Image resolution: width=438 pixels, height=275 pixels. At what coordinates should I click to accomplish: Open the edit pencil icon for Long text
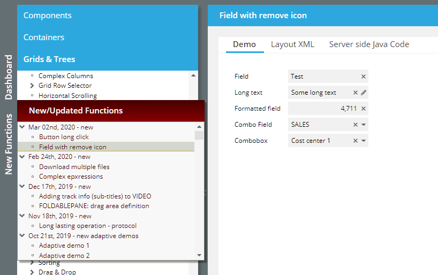[364, 93]
